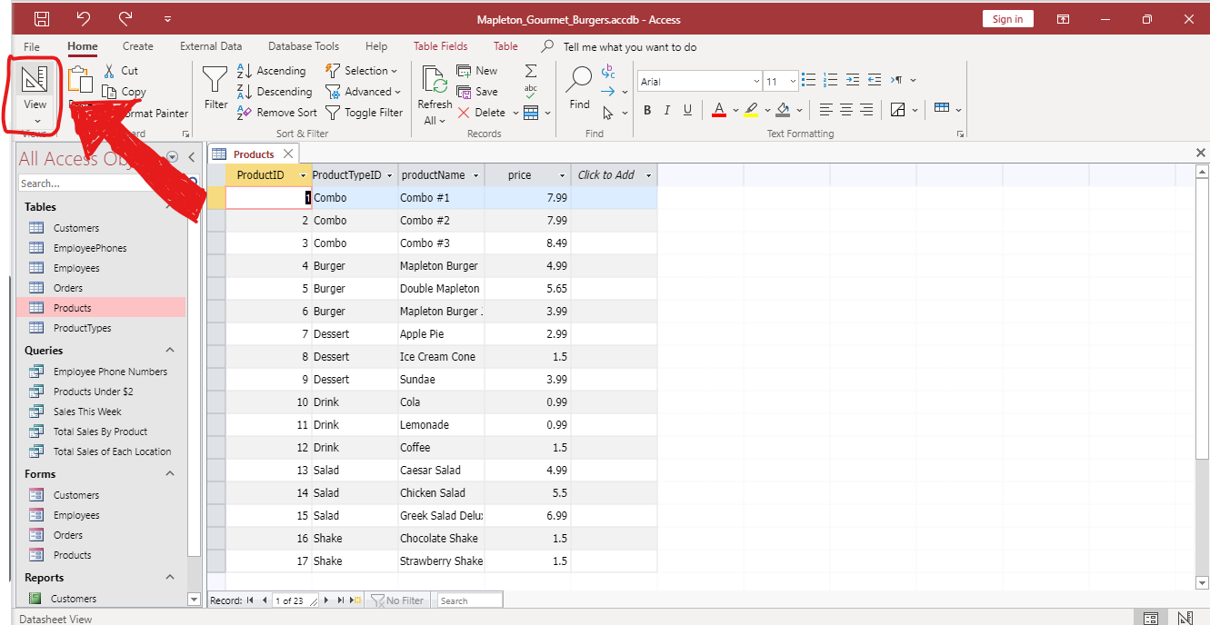Click the Cut scissors icon
1210x625 pixels.
(109, 70)
